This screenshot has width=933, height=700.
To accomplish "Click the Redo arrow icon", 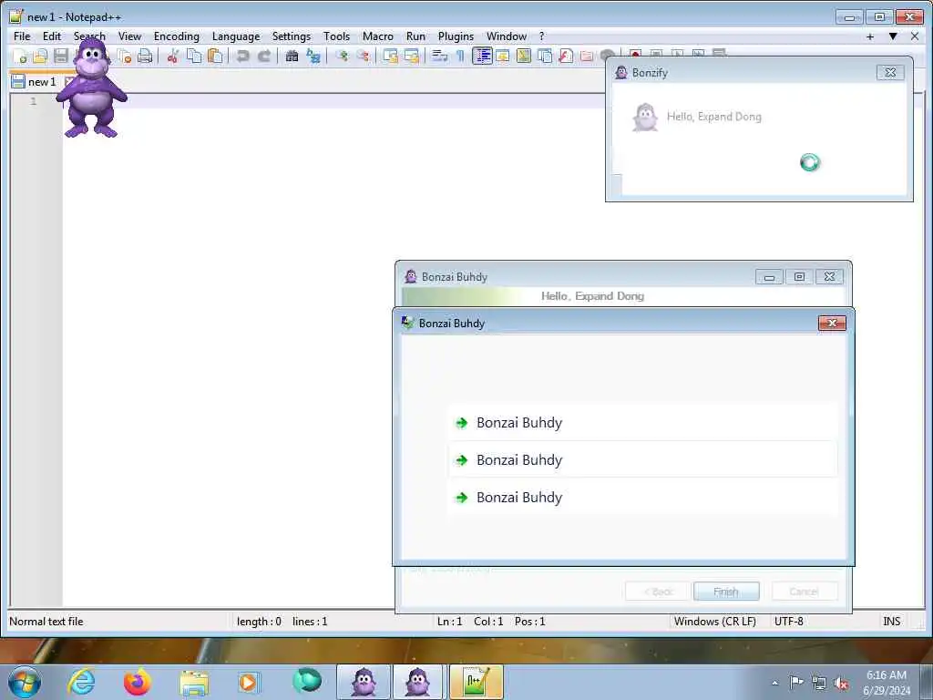I will (x=263, y=56).
